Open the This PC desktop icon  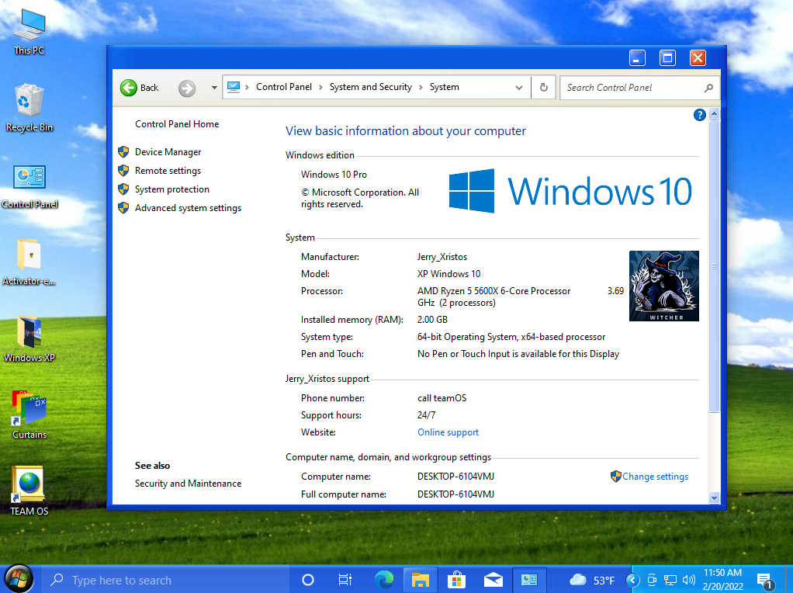click(29, 32)
